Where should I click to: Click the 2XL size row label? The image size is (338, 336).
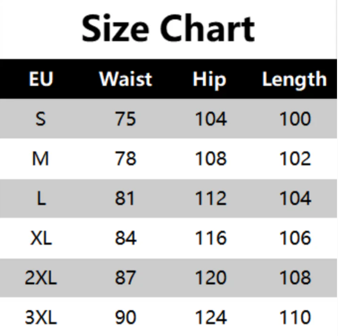41,278
